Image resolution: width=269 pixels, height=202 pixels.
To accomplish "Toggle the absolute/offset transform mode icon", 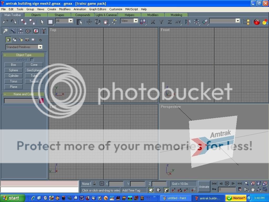I will (102, 184).
